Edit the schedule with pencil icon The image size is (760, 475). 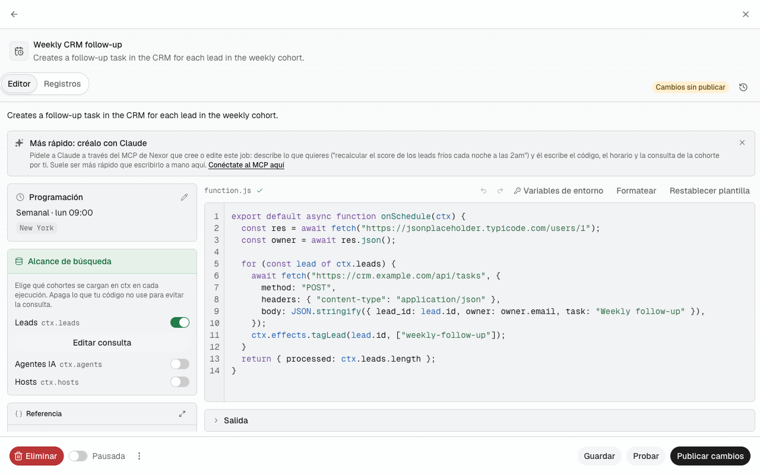(184, 197)
